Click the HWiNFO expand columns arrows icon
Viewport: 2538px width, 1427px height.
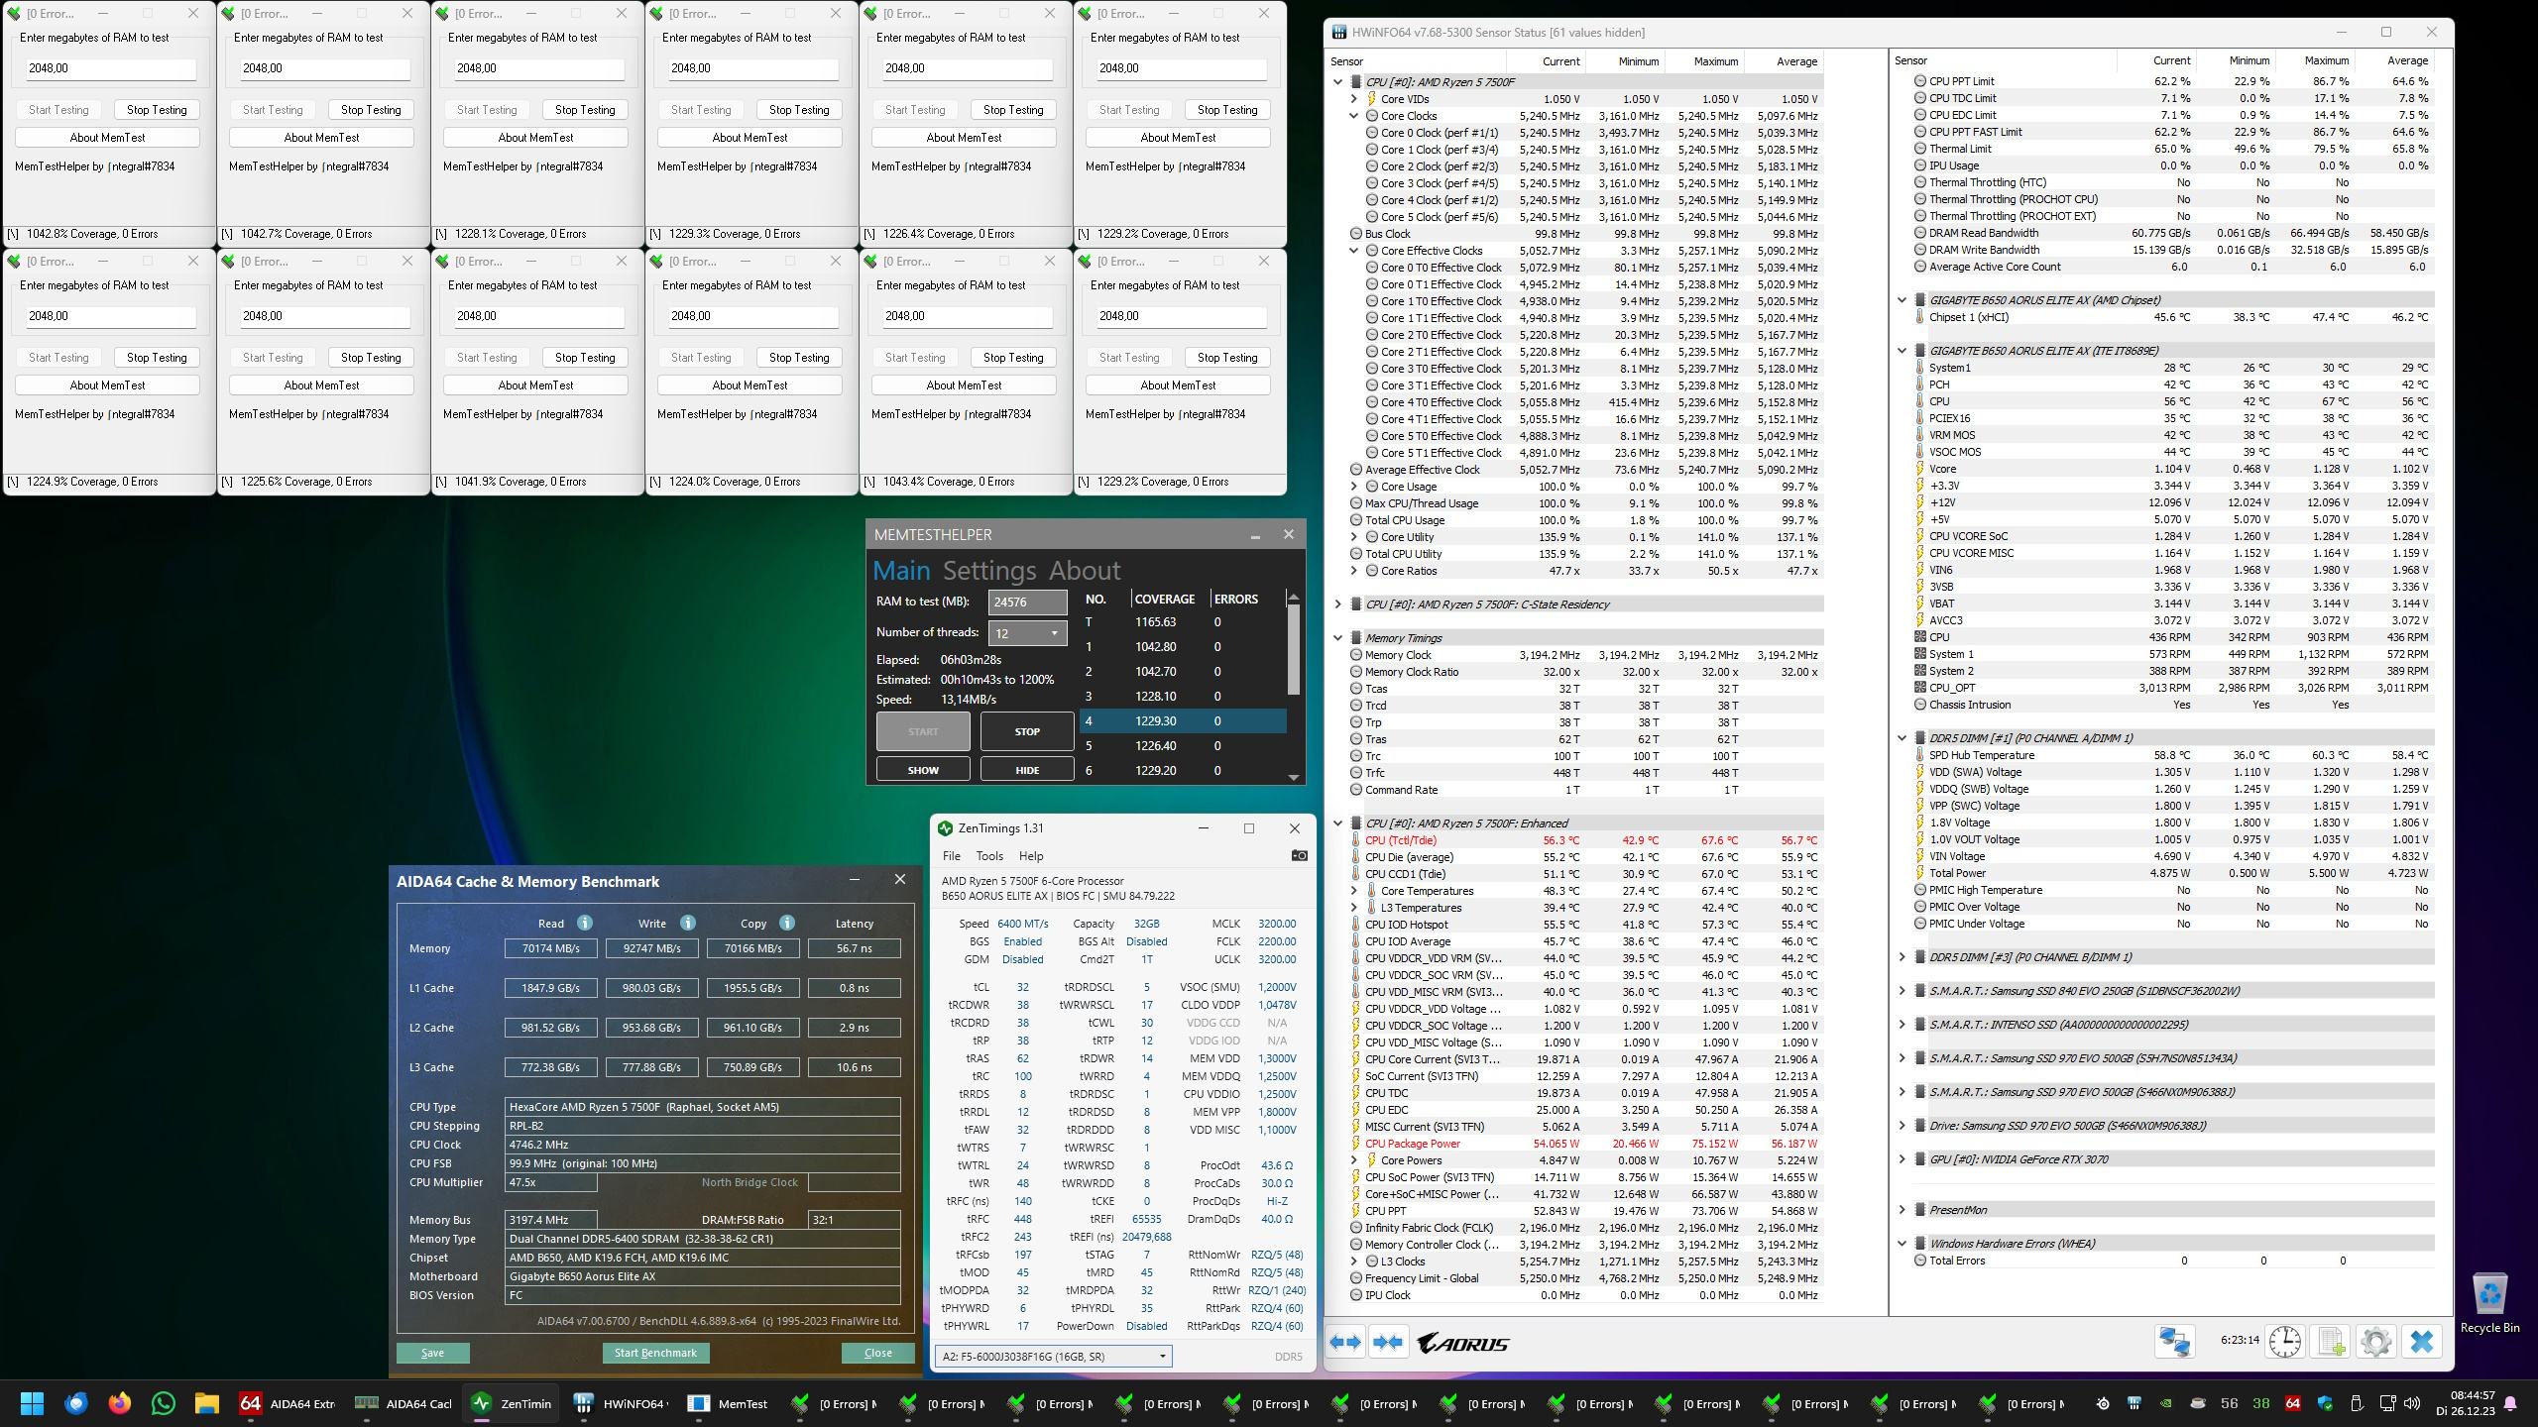1345,1343
